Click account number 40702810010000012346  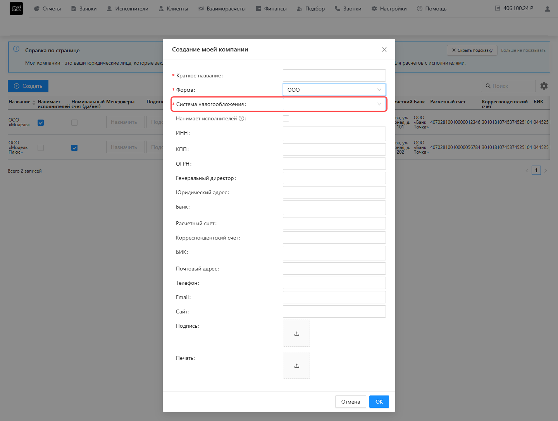[455, 122]
